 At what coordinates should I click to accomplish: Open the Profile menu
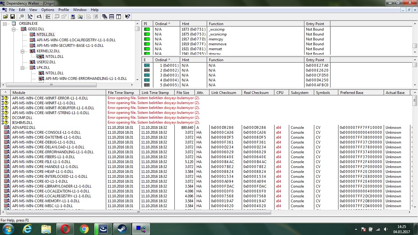[64, 10]
